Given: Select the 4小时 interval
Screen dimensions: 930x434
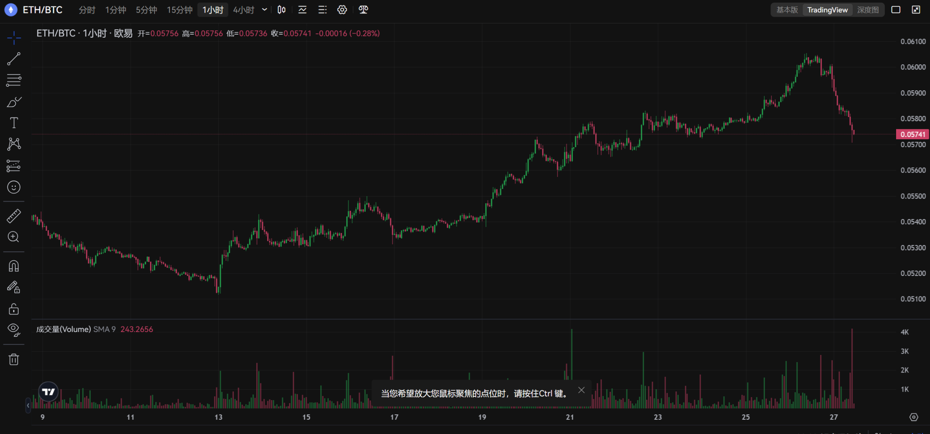Looking at the screenshot, I should click(x=244, y=10).
